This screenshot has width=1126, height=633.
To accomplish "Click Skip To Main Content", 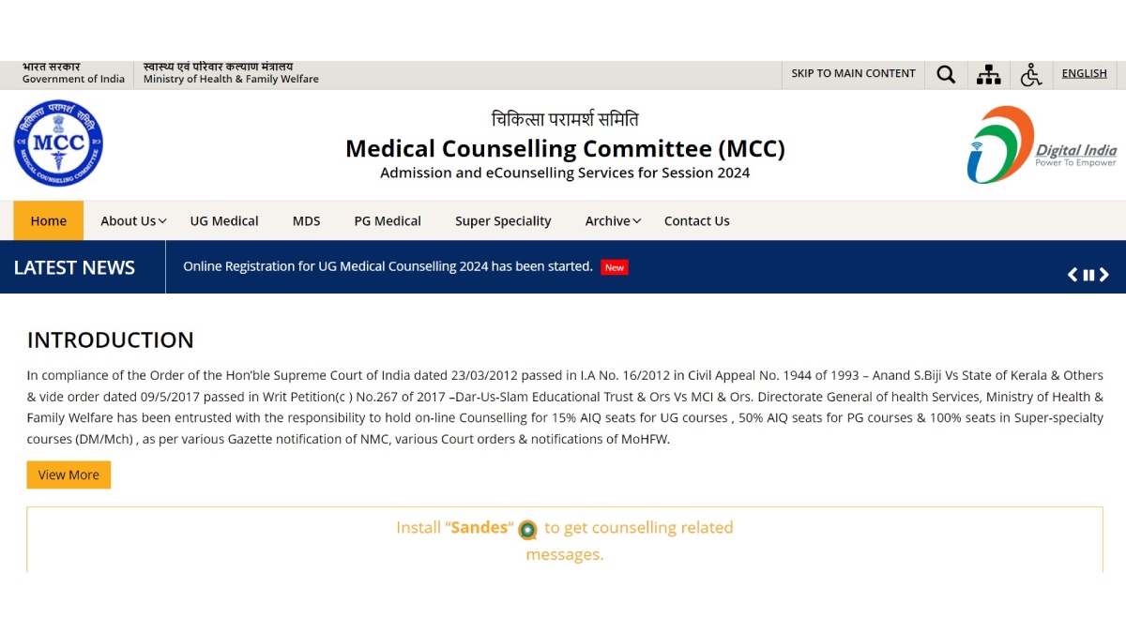I will click(853, 73).
